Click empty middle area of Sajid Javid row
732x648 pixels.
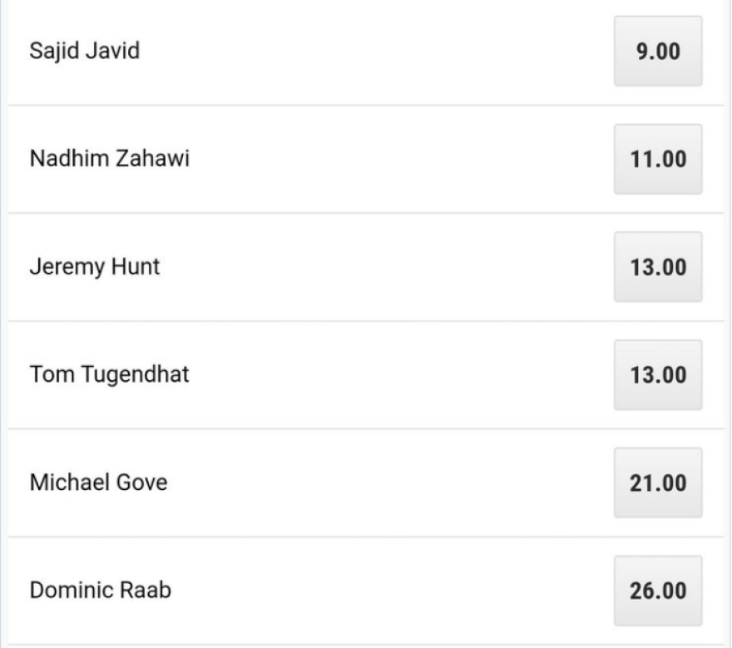pos(374,52)
